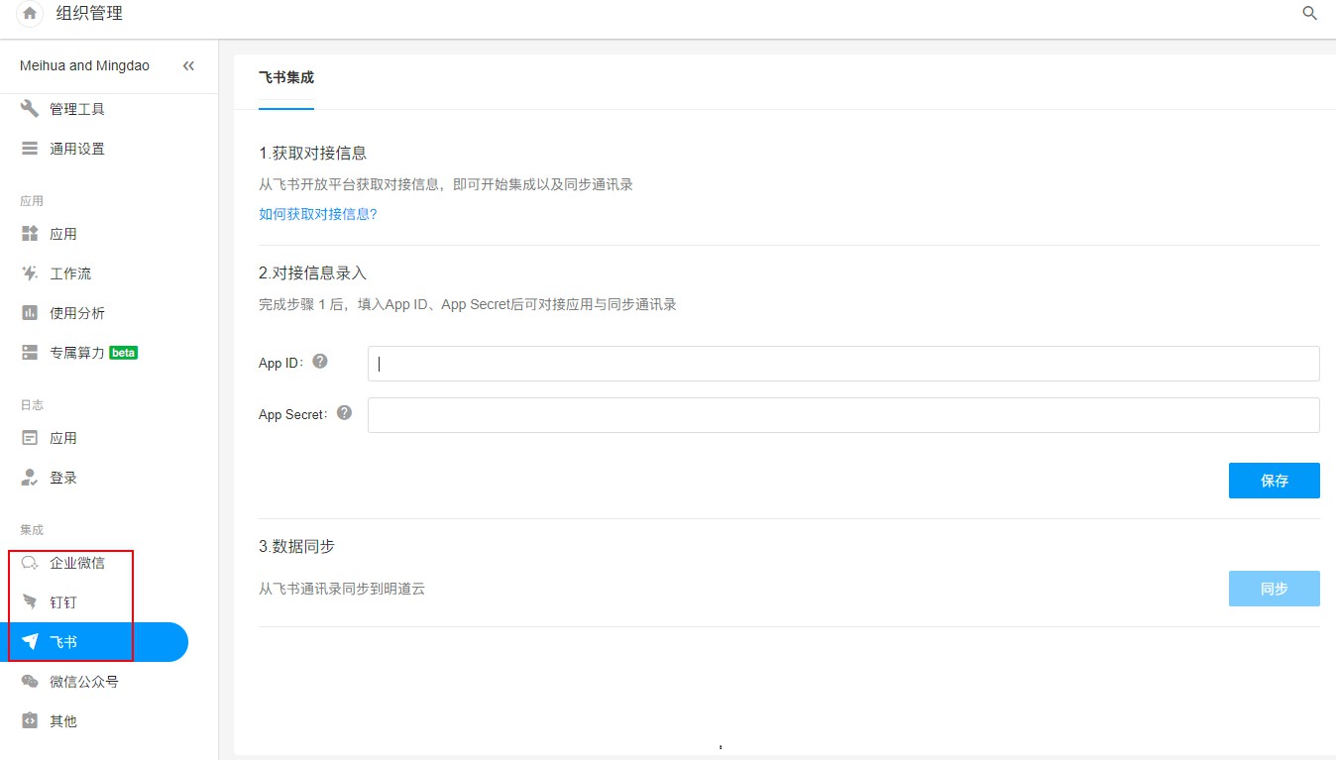The width and height of the screenshot is (1336, 760).
Task: Open 微信公众号 integration
Action: click(83, 682)
